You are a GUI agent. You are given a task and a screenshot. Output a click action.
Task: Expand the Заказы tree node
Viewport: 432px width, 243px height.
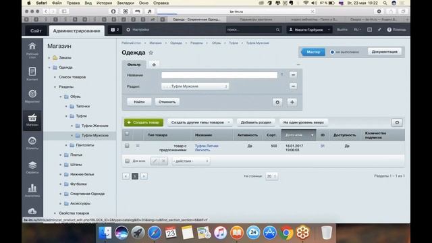pyautogui.click(x=49, y=58)
